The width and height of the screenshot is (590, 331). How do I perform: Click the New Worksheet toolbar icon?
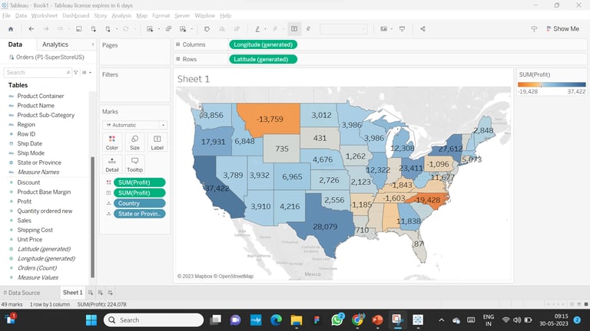150,29
